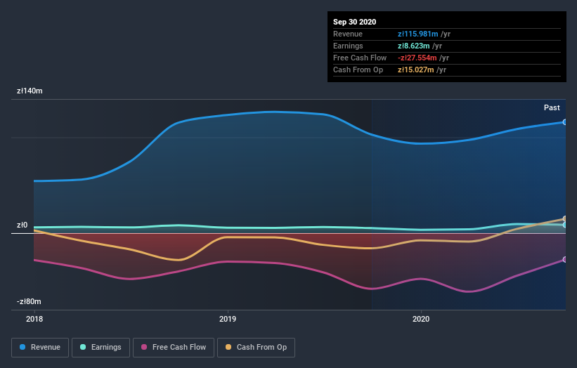The height and width of the screenshot is (368, 577).
Task: Toggle the Earnings legend button
Action: (x=101, y=348)
